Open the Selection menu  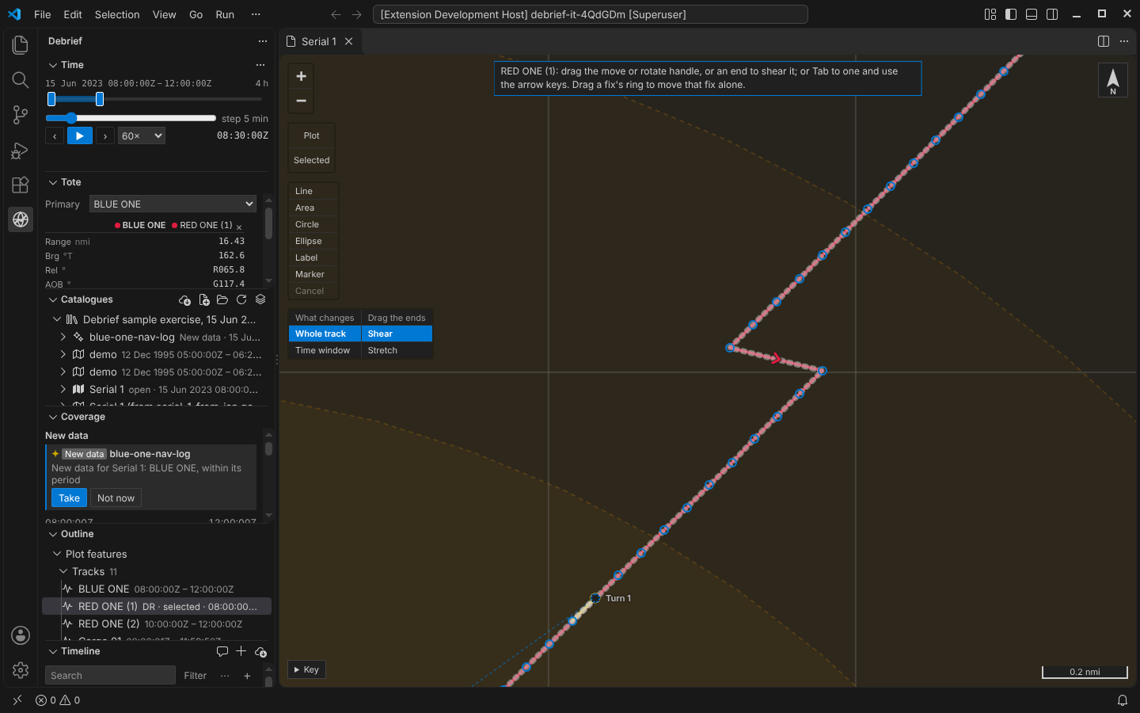click(x=117, y=14)
